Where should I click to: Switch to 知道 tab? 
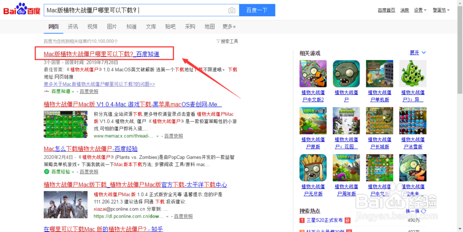[x=131, y=26]
